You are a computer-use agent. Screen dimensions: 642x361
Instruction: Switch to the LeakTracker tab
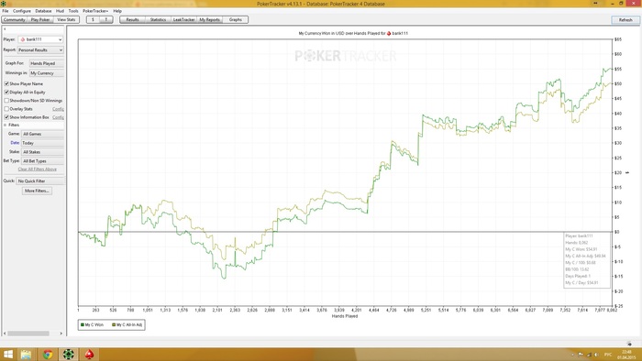[183, 19]
